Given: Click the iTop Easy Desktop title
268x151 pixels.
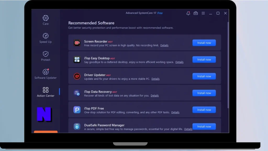Looking at the screenshot, I should pyautogui.click(x=97, y=58).
